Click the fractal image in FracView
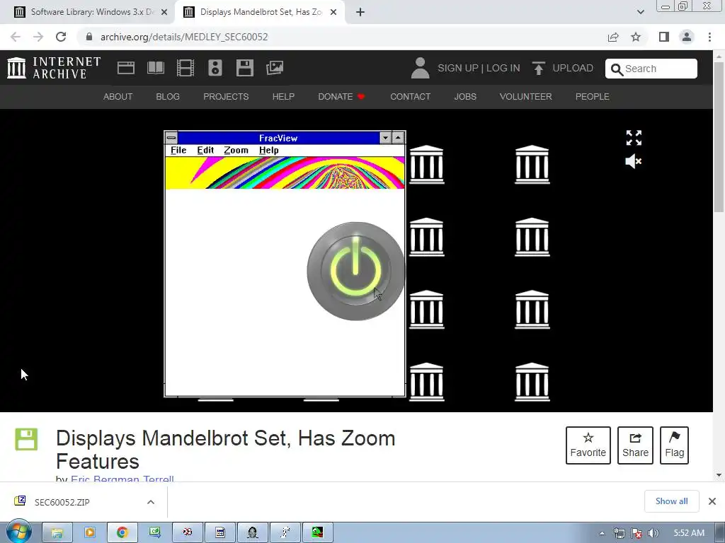The width and height of the screenshot is (725, 543). click(x=285, y=173)
